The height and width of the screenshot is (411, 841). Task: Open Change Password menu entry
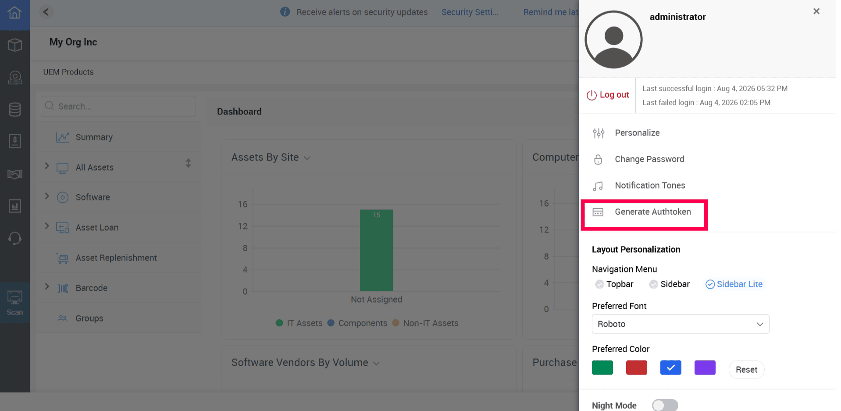click(x=649, y=159)
